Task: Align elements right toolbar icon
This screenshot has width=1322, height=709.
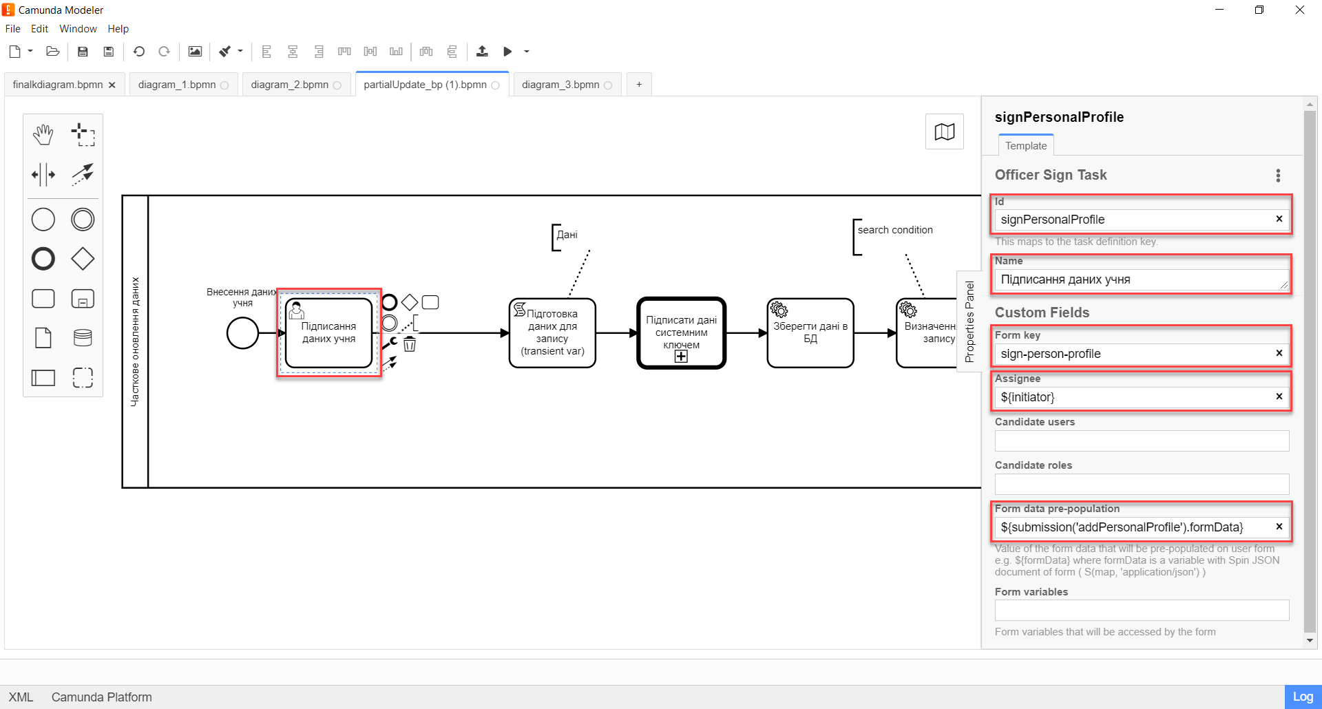Action: pyautogui.click(x=319, y=52)
